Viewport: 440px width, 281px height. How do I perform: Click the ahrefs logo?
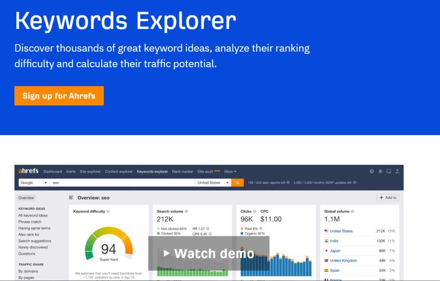coord(28,171)
